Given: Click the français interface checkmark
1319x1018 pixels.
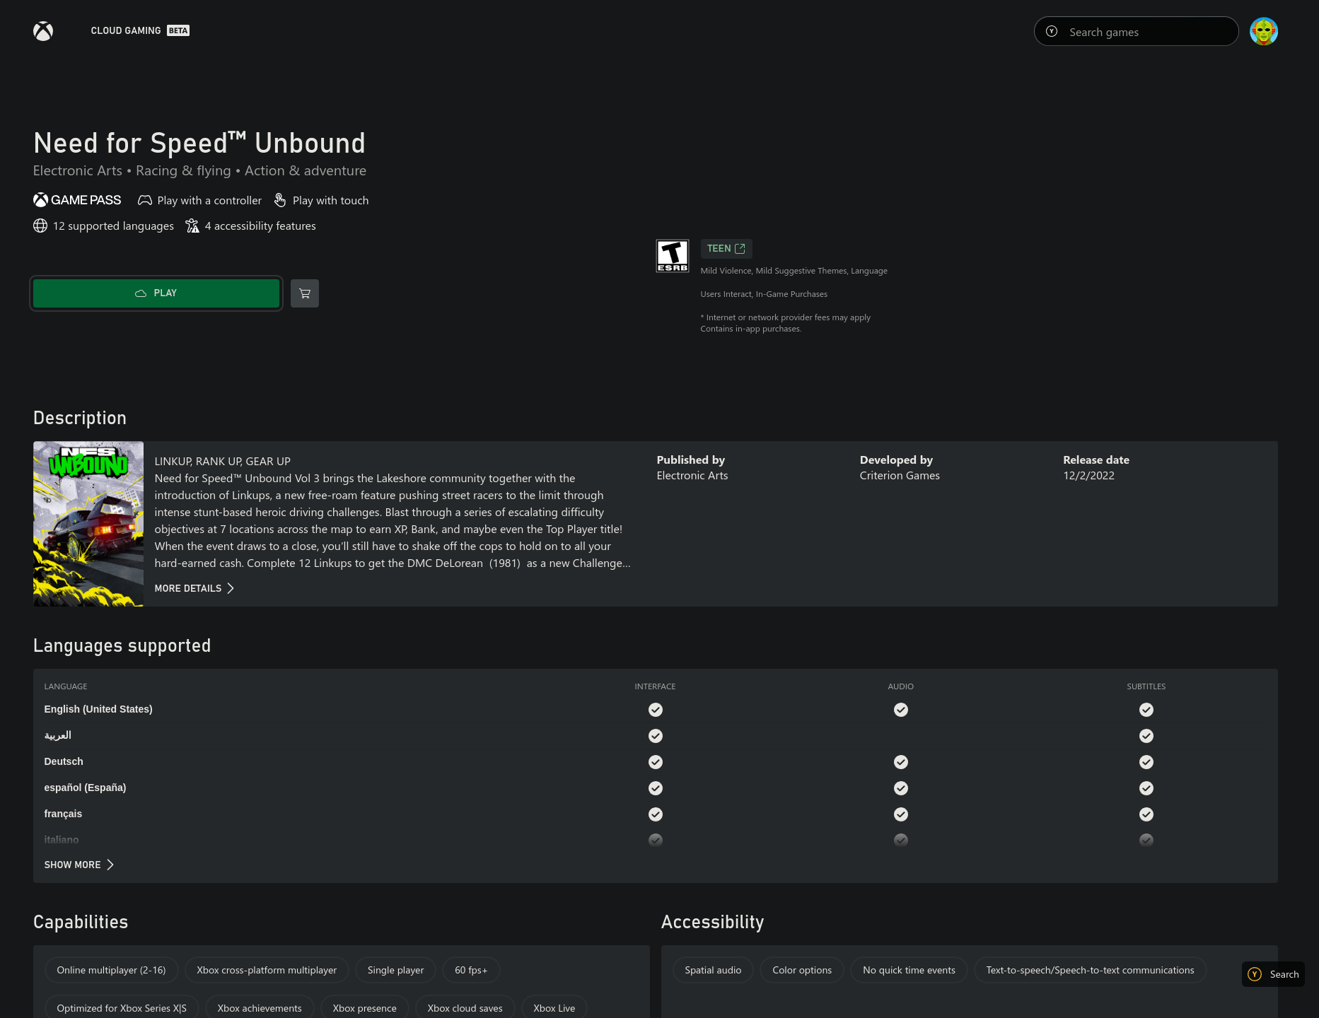Looking at the screenshot, I should pyautogui.click(x=656, y=814).
